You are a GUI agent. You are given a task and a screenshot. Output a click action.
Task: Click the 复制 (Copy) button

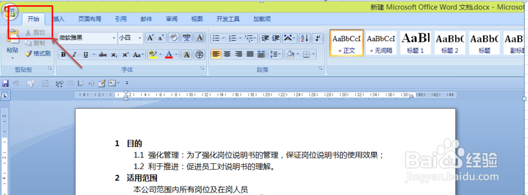(35, 43)
